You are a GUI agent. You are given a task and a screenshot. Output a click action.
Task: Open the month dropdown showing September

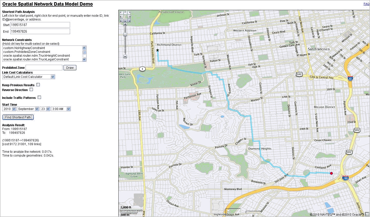[x=28, y=109]
